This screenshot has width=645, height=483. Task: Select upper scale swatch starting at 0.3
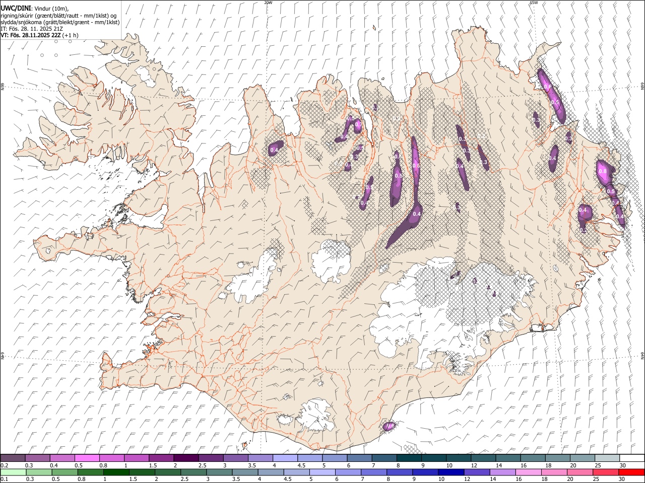38,458
